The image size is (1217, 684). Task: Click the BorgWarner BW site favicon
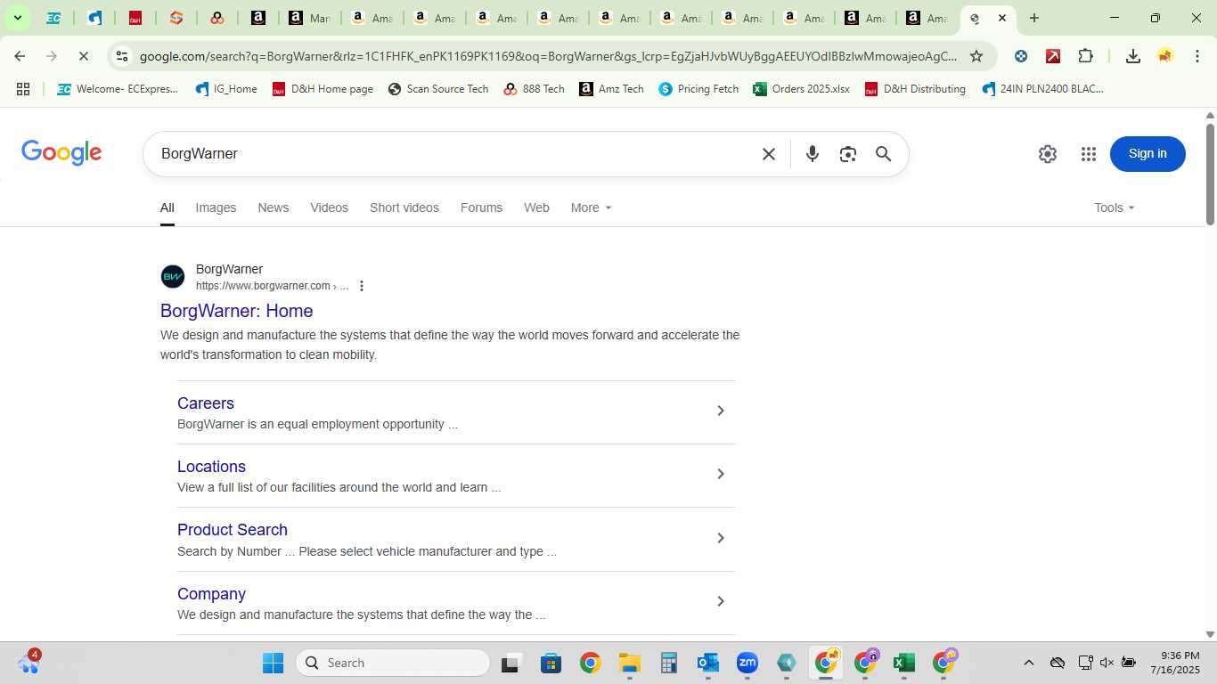tap(173, 277)
